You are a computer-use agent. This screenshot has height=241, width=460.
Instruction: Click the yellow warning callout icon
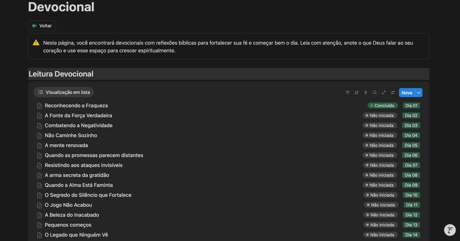[36, 43]
